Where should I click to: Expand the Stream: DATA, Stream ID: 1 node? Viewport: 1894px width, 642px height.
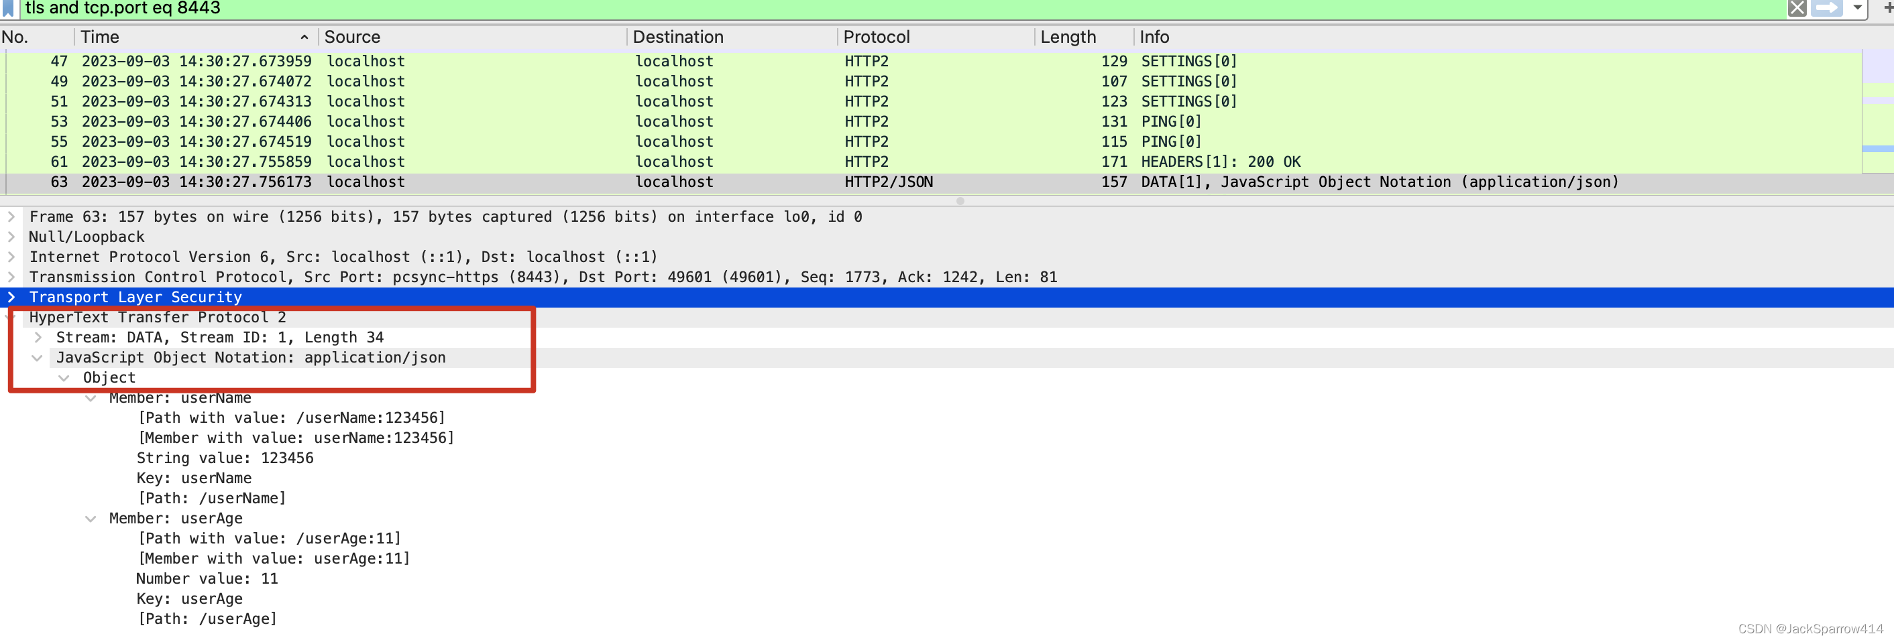pos(38,337)
